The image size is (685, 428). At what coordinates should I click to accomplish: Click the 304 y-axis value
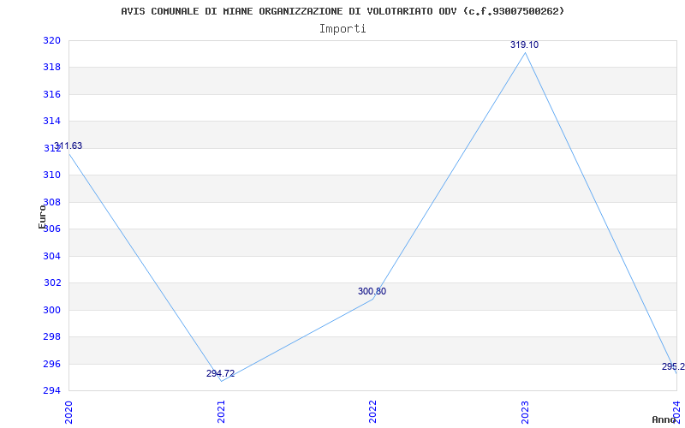(51, 256)
